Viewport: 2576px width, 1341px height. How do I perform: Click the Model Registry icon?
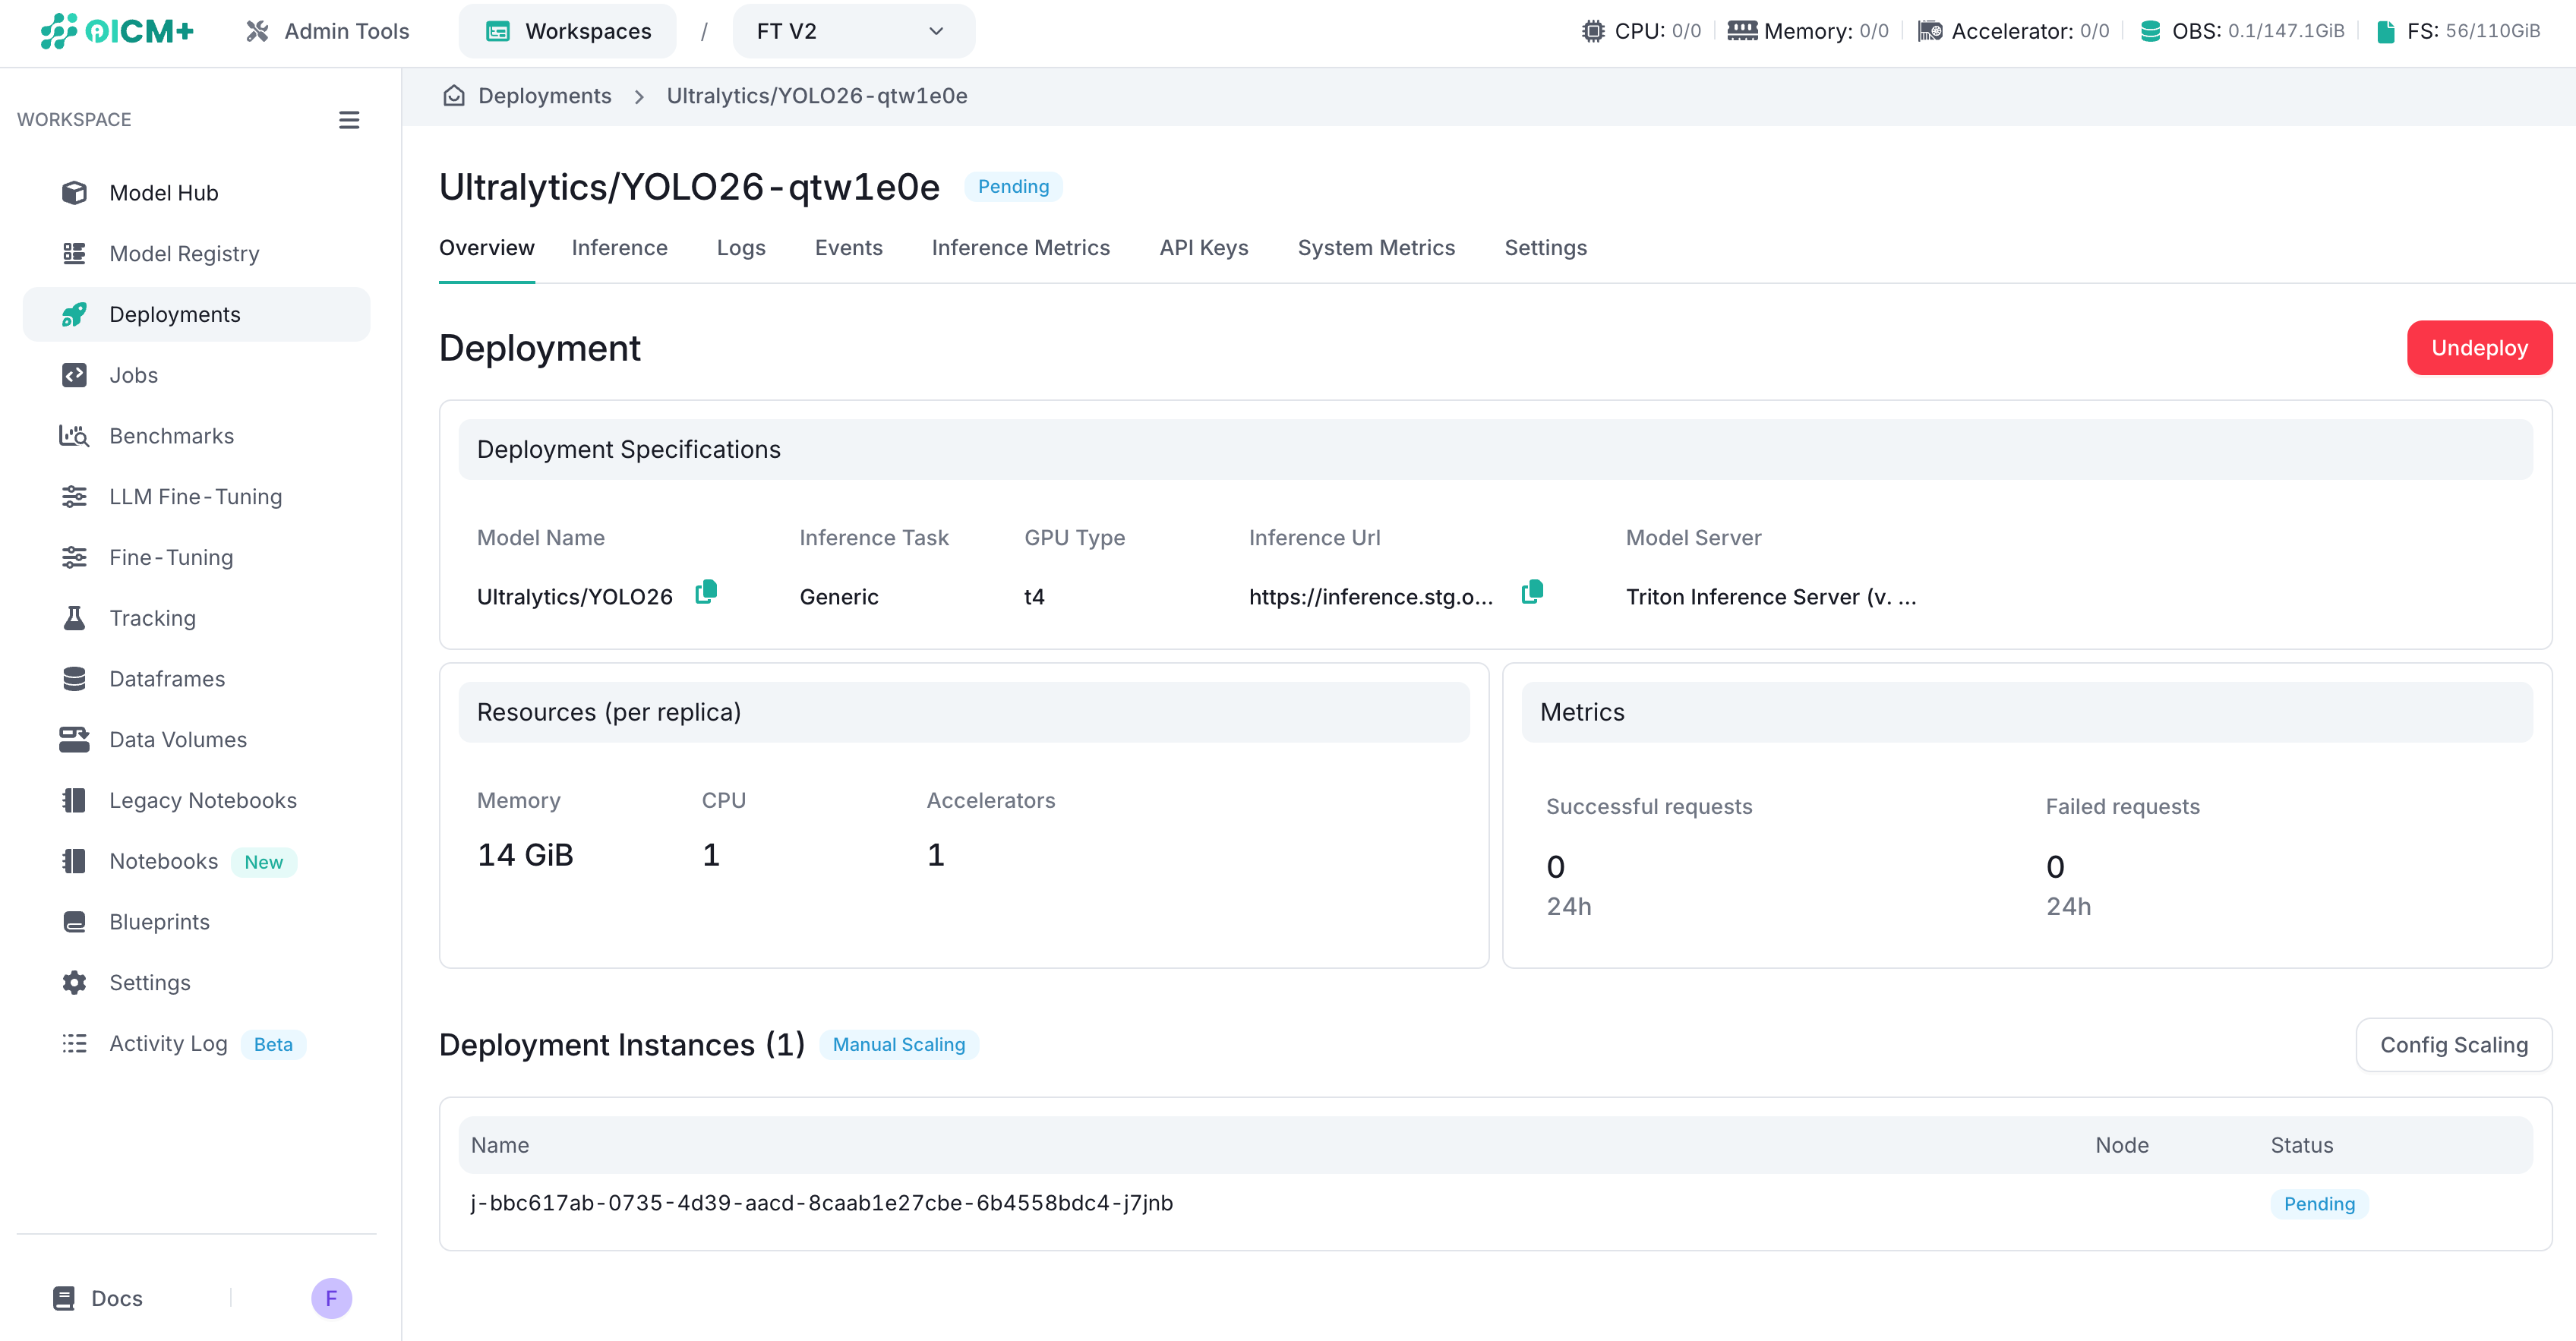(74, 254)
